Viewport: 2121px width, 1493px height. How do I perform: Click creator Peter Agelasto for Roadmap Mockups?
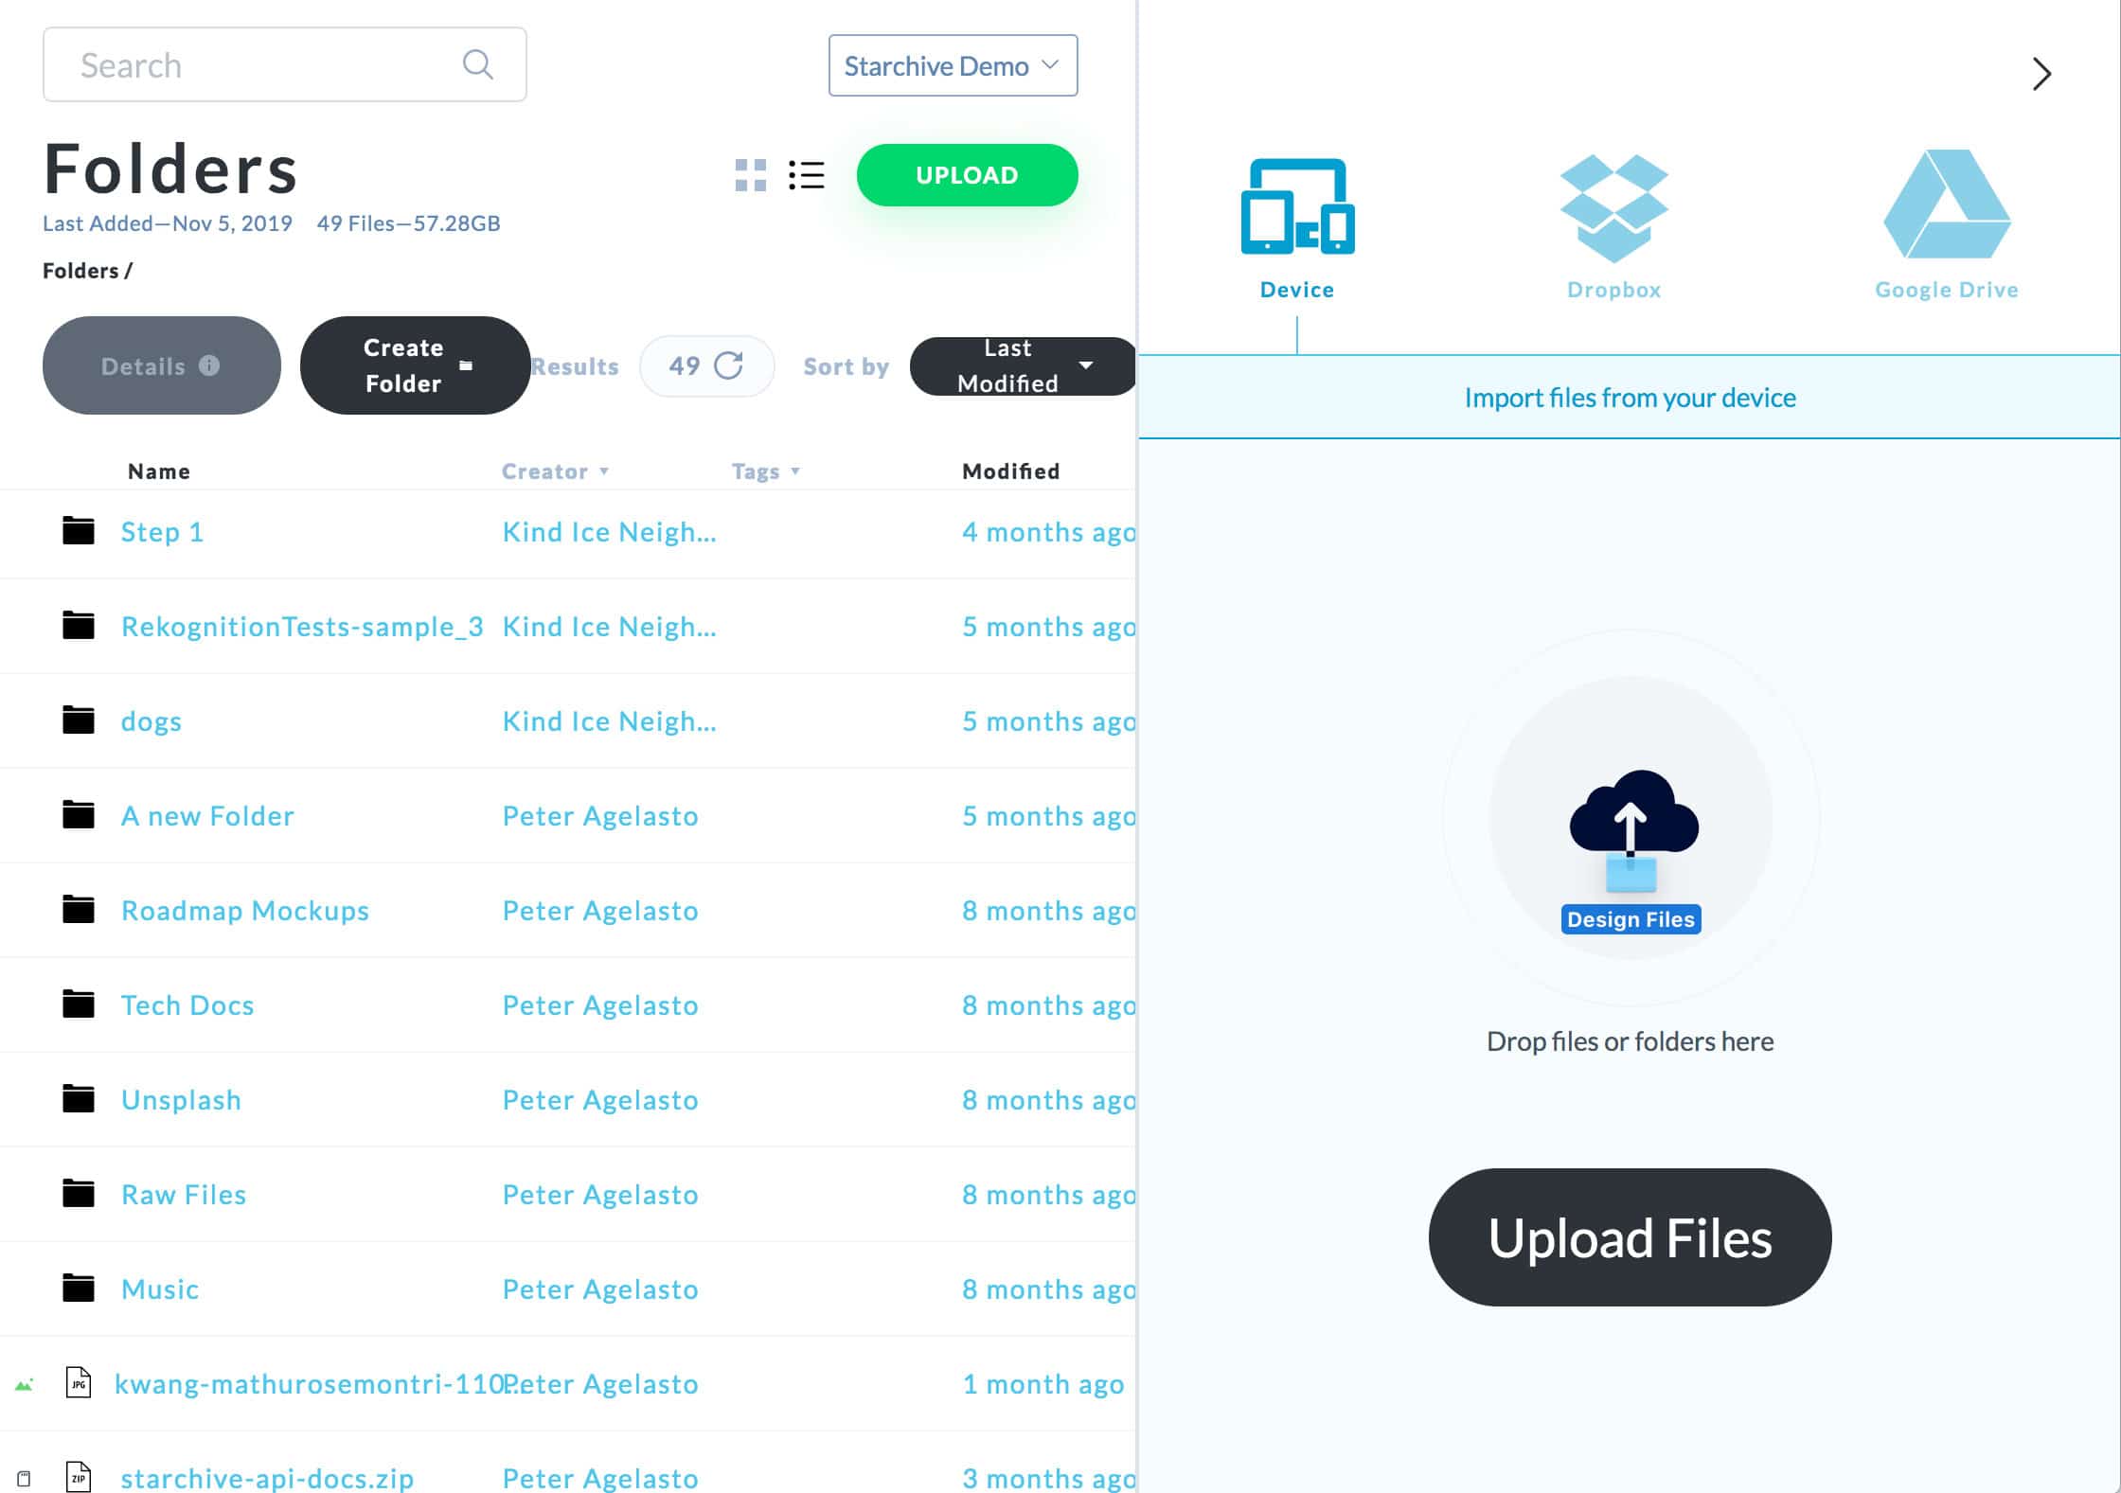(600, 911)
